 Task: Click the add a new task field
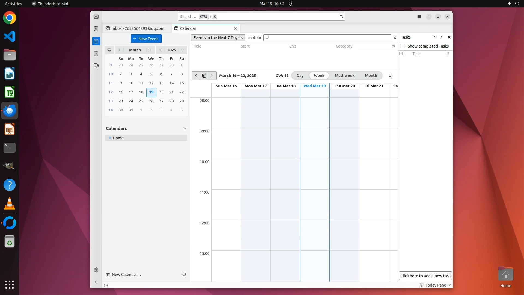[x=425, y=276]
